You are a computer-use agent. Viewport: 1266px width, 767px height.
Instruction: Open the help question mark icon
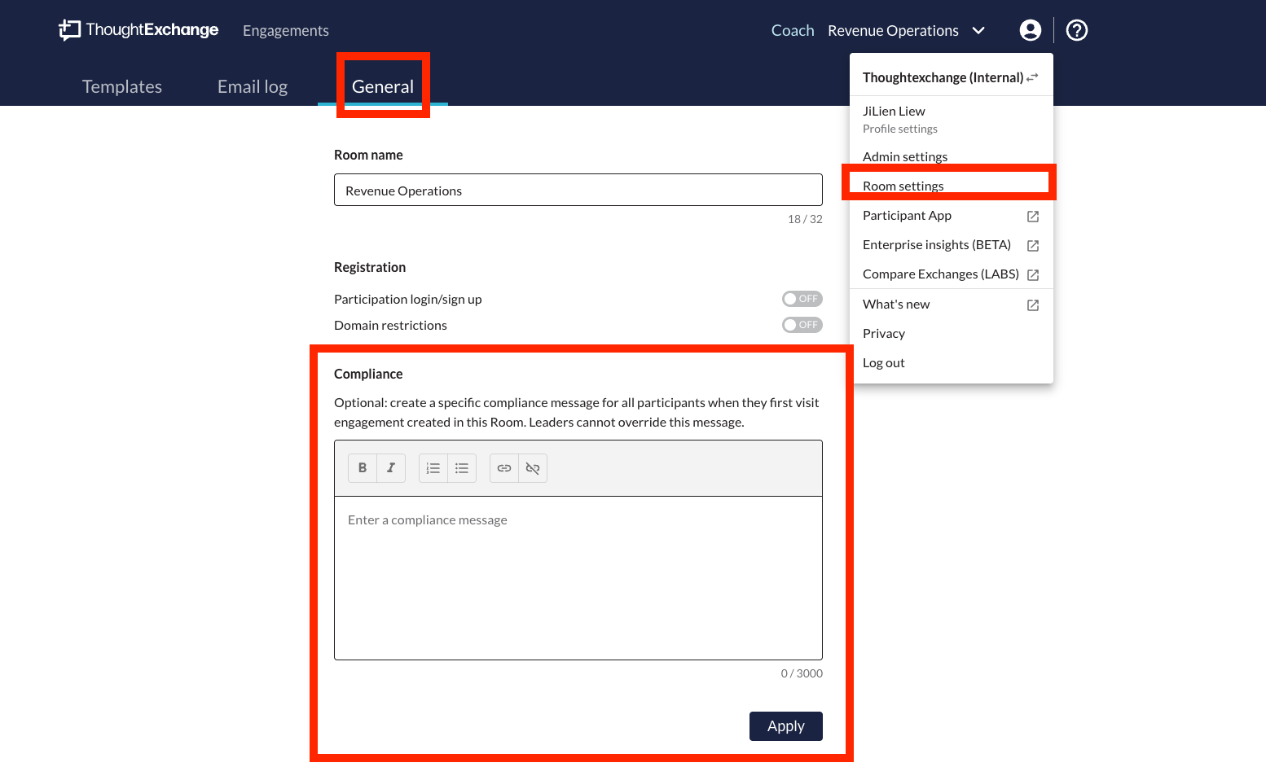click(x=1077, y=30)
